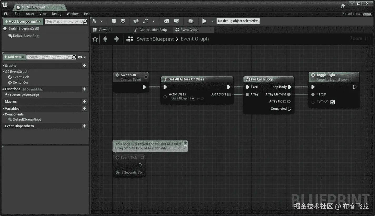
Task: Add a new variable with plus button
Action: tap(84, 109)
